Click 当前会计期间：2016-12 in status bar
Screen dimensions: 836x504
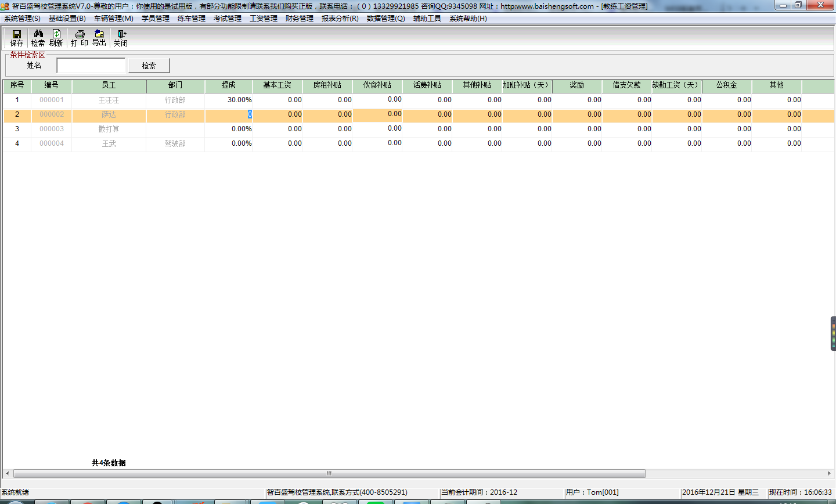(x=479, y=492)
